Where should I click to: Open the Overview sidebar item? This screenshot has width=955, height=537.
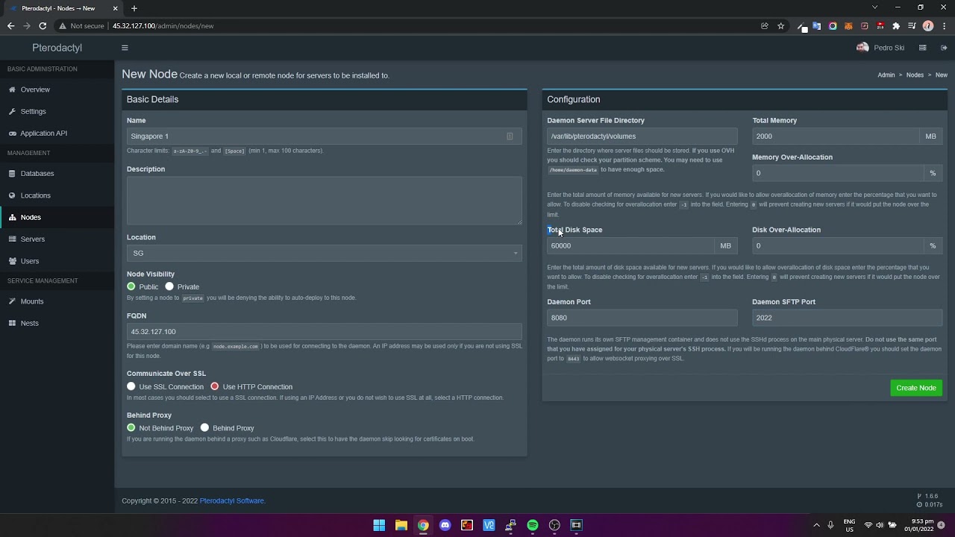point(57,89)
